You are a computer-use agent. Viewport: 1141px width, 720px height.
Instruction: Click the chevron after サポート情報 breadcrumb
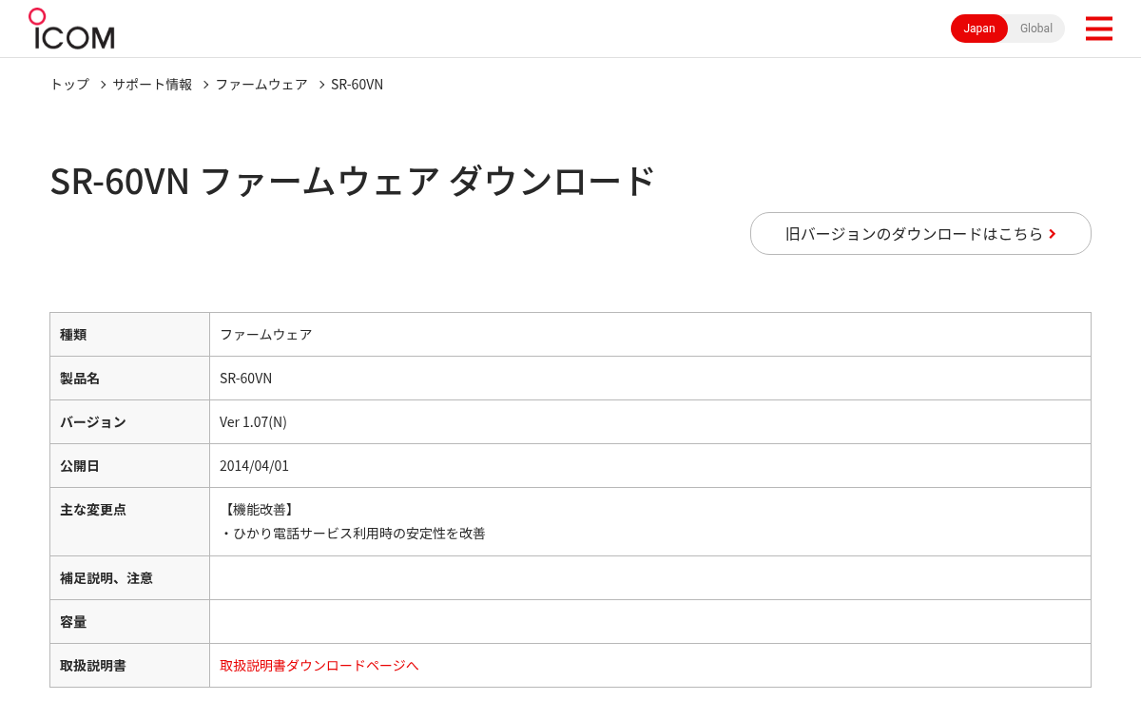205,85
